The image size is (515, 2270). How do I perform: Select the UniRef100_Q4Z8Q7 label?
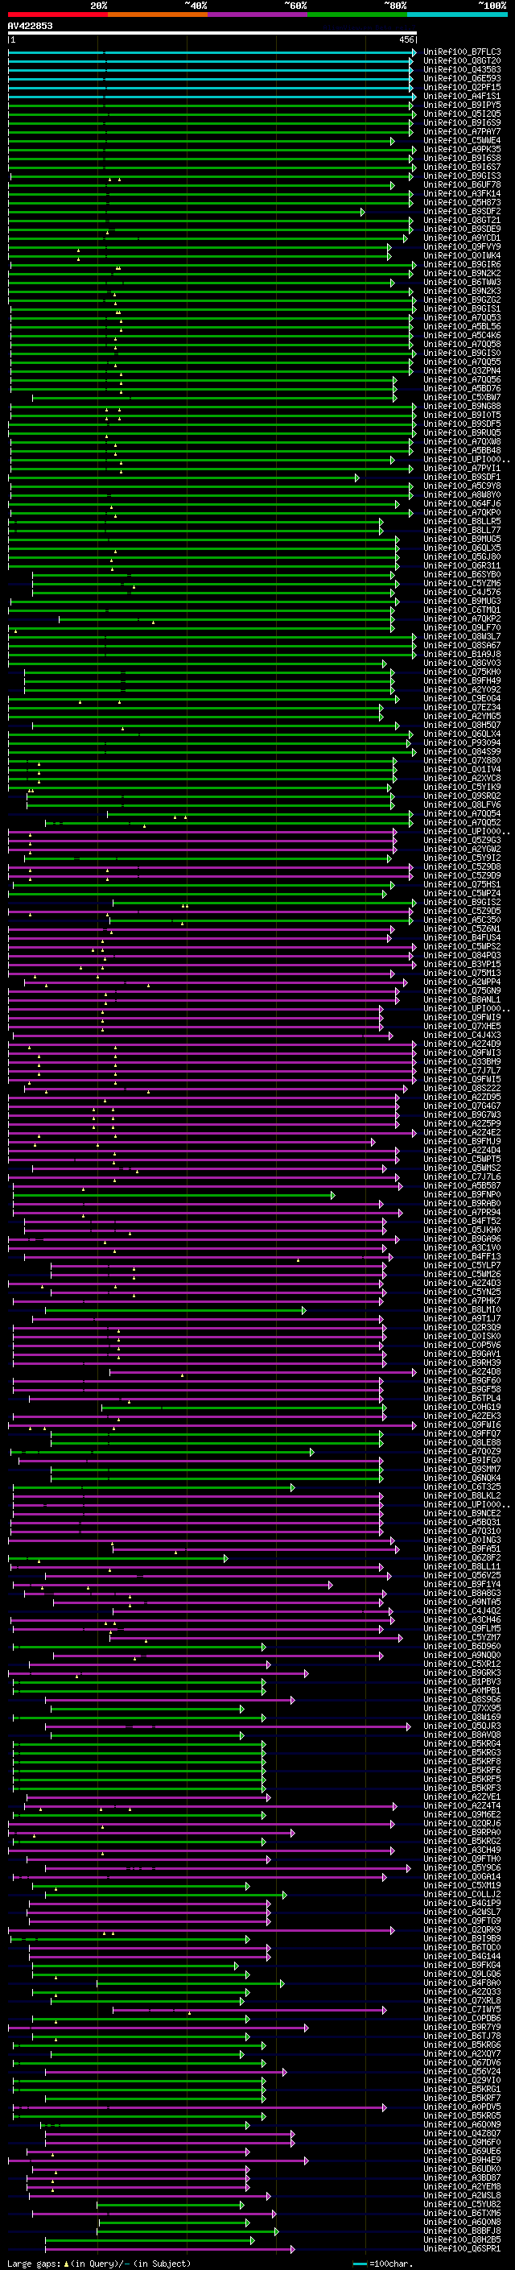coord(462,2133)
